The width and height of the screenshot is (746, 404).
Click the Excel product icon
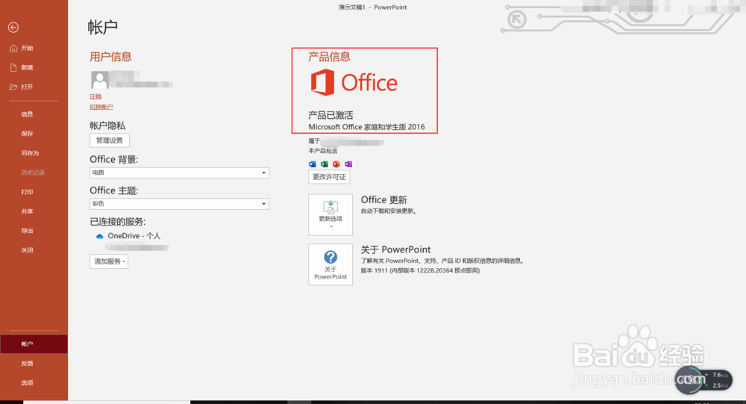coord(324,164)
